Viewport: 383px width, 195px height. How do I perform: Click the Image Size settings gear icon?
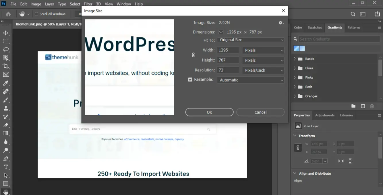(x=281, y=23)
